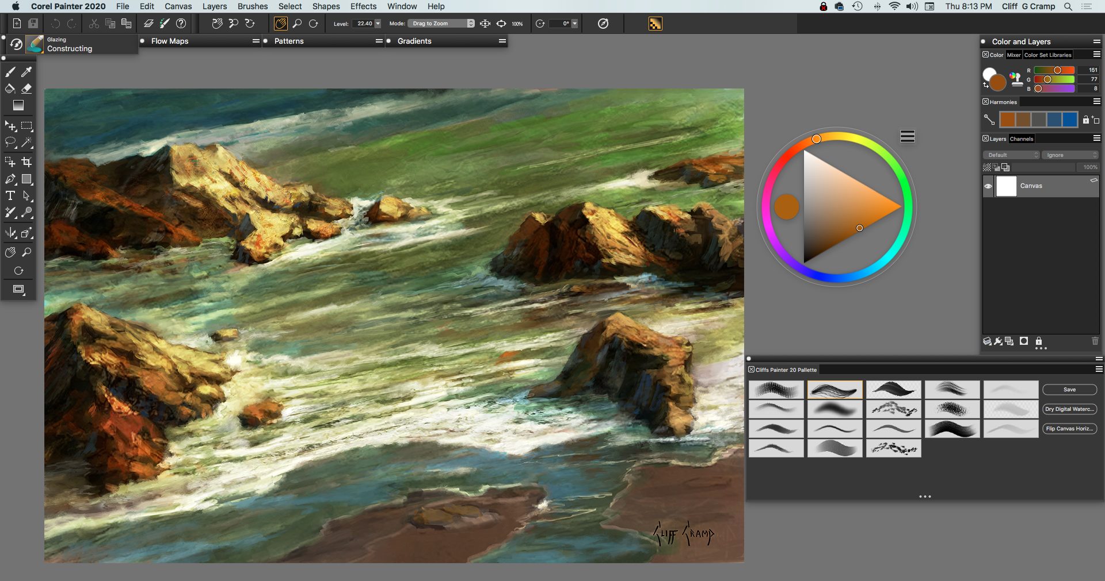The height and width of the screenshot is (581, 1105).
Task: Switch to the Channels tab
Action: click(x=1022, y=139)
